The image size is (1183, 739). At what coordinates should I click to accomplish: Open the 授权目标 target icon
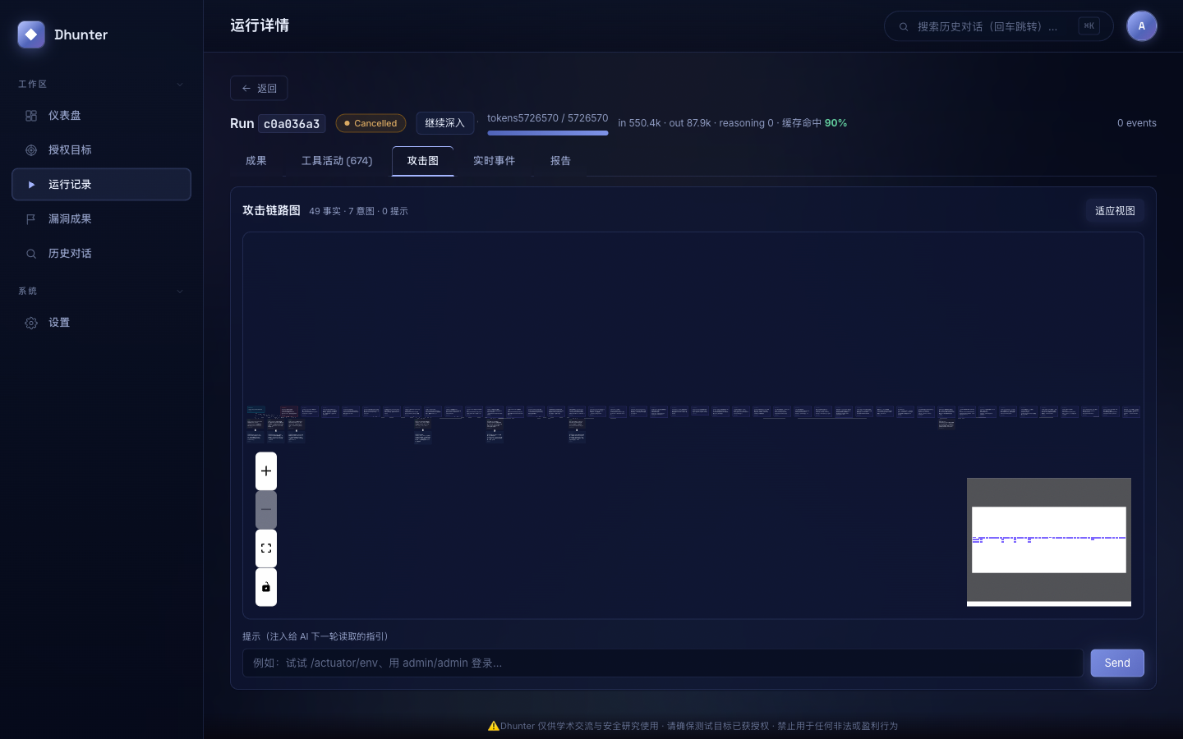[x=31, y=150]
